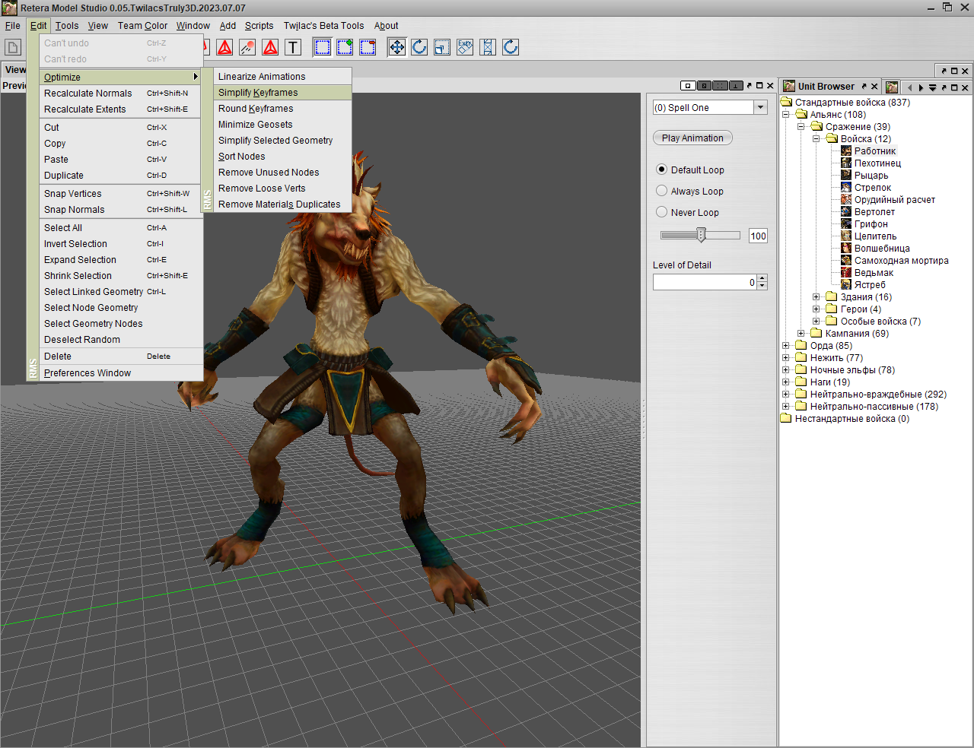
Task: Choose the plain blue dotted selection rectangle icon
Action: pyautogui.click(x=323, y=47)
